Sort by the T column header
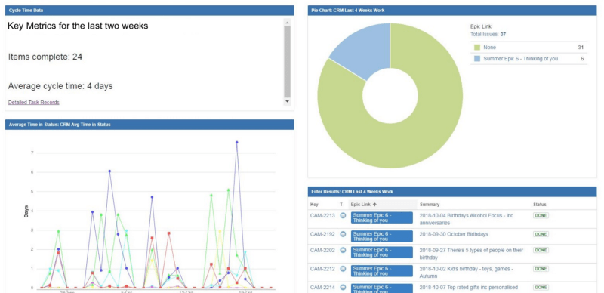 [x=341, y=205]
